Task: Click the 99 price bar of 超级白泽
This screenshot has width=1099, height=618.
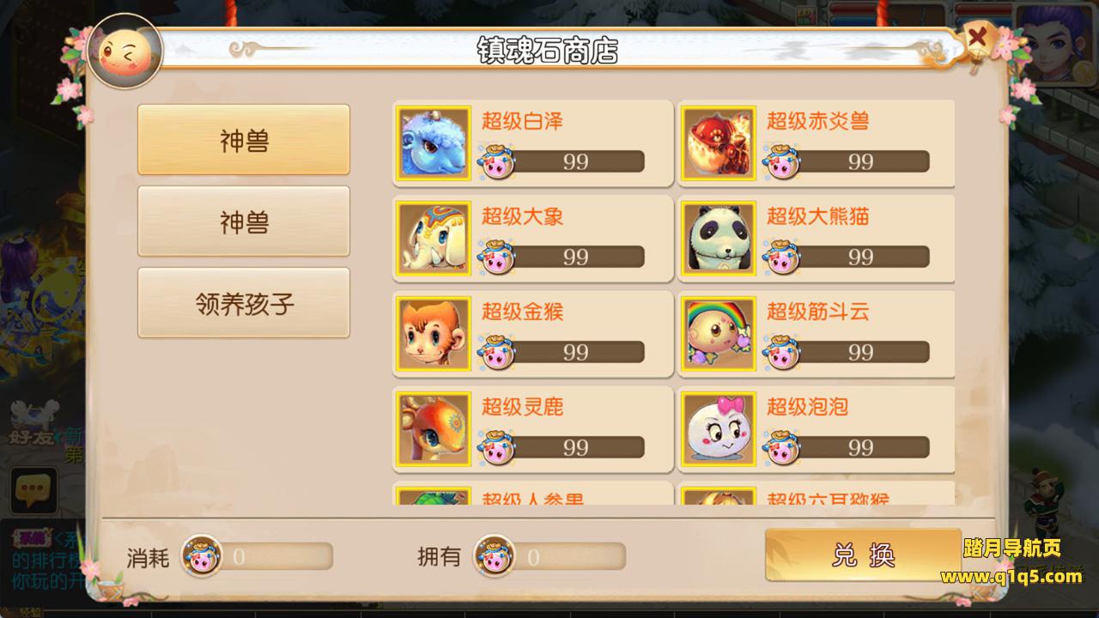Action: pyautogui.click(x=563, y=161)
